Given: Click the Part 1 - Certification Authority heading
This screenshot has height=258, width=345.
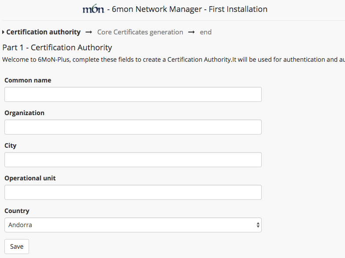Looking at the screenshot, I should click(x=57, y=47).
